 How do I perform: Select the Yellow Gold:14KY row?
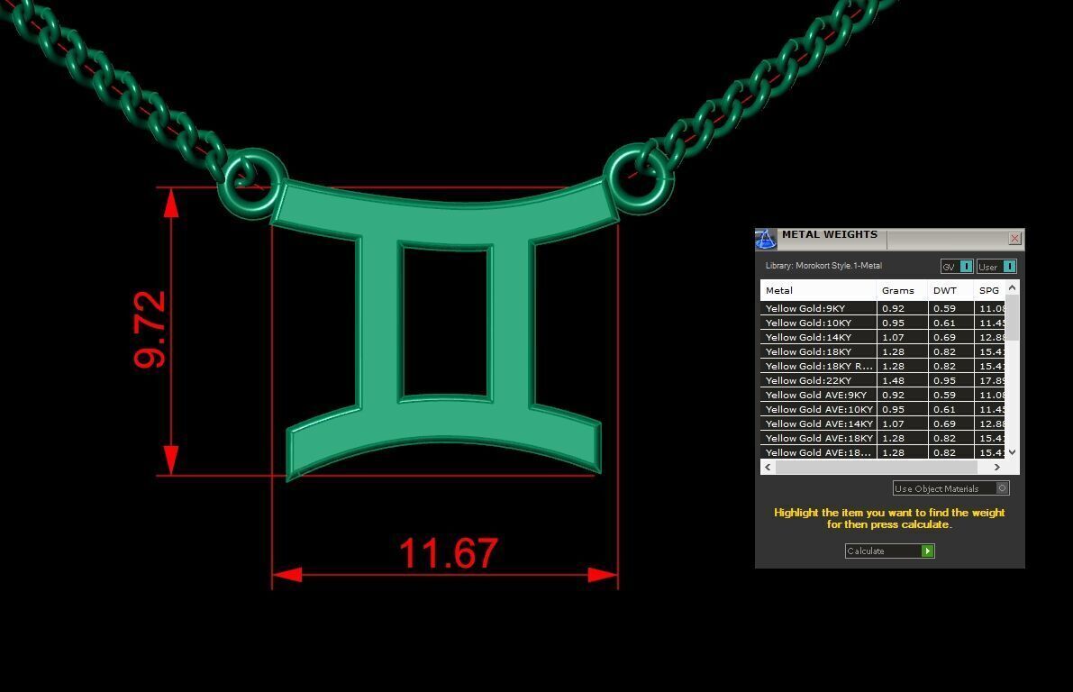(883, 338)
